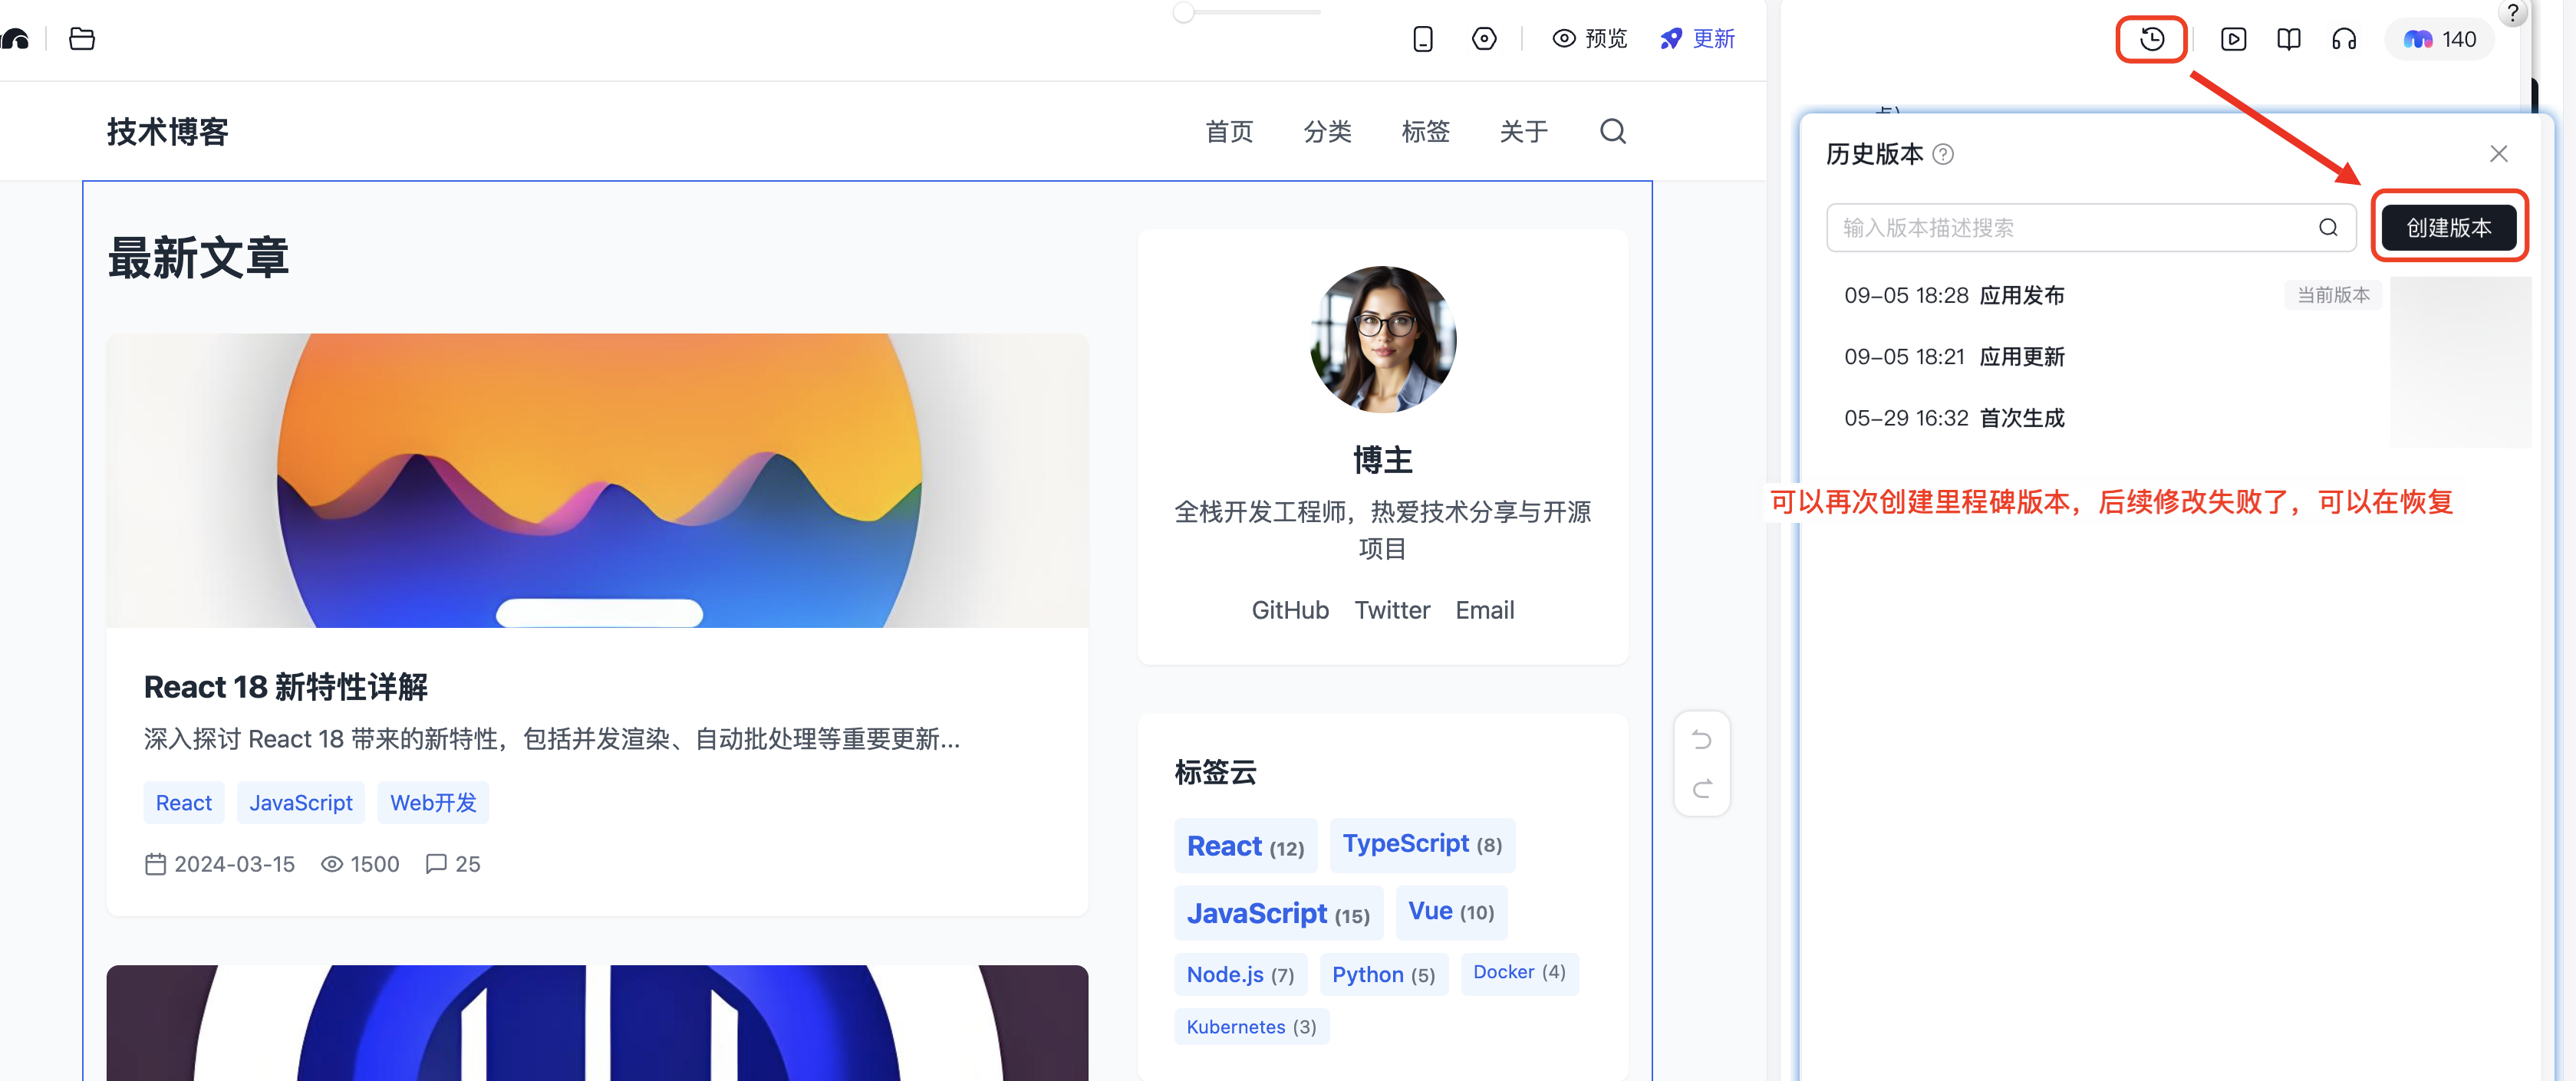Select Python (5) in tag cloud
The height and width of the screenshot is (1081, 2576).
click(1383, 975)
